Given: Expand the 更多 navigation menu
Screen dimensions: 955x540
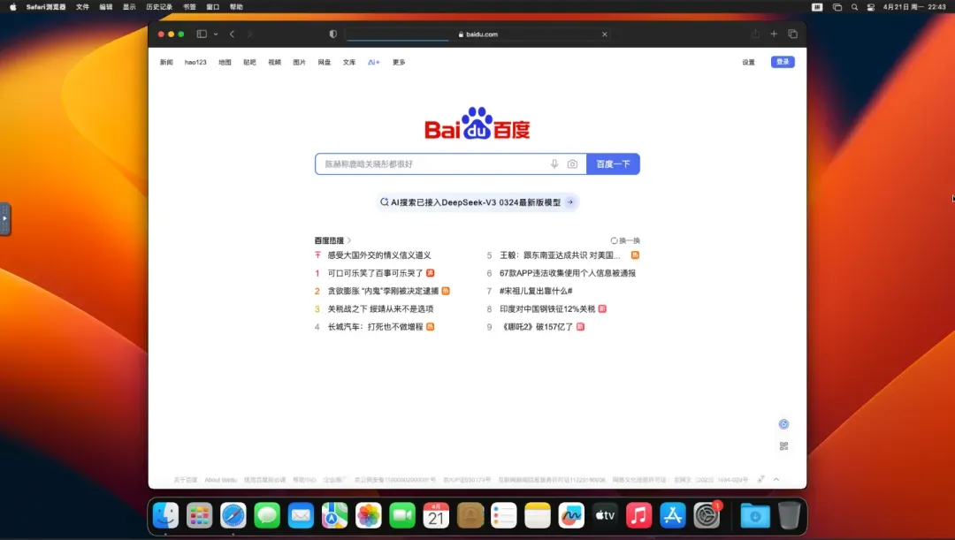Looking at the screenshot, I should pos(399,62).
